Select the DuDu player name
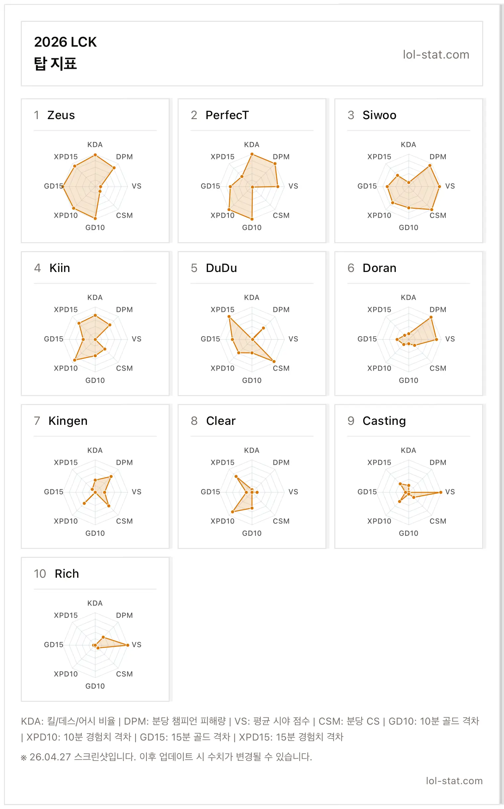The width and height of the screenshot is (504, 809). pos(221,268)
